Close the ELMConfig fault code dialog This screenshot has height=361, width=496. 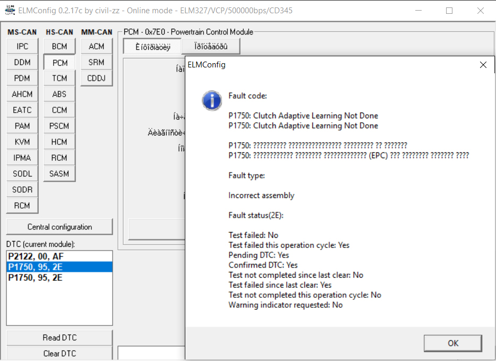click(x=483, y=65)
